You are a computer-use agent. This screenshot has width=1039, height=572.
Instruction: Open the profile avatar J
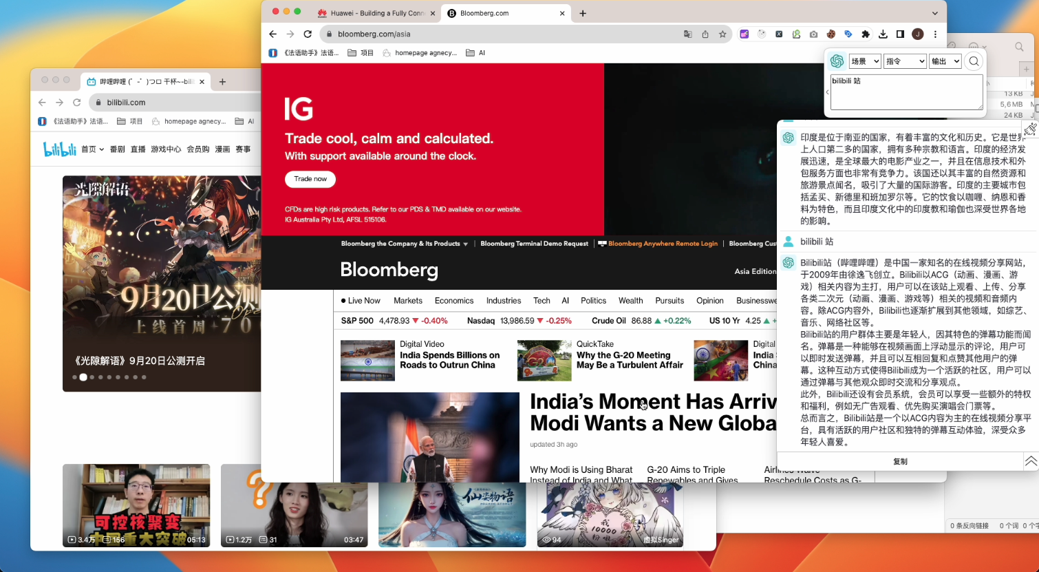pyautogui.click(x=917, y=34)
